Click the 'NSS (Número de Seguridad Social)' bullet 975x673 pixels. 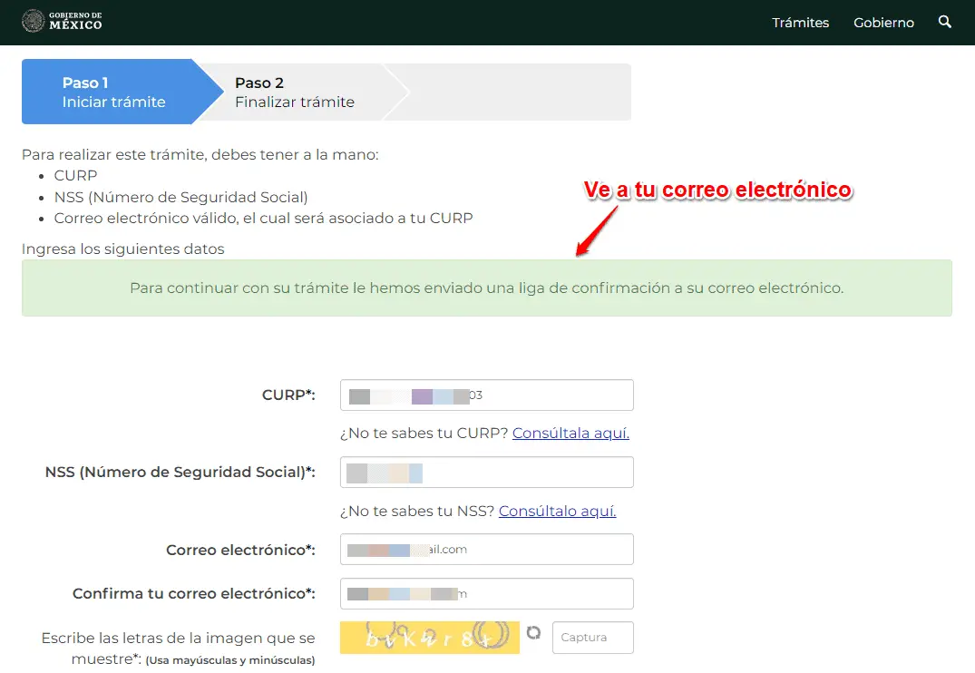tap(181, 197)
